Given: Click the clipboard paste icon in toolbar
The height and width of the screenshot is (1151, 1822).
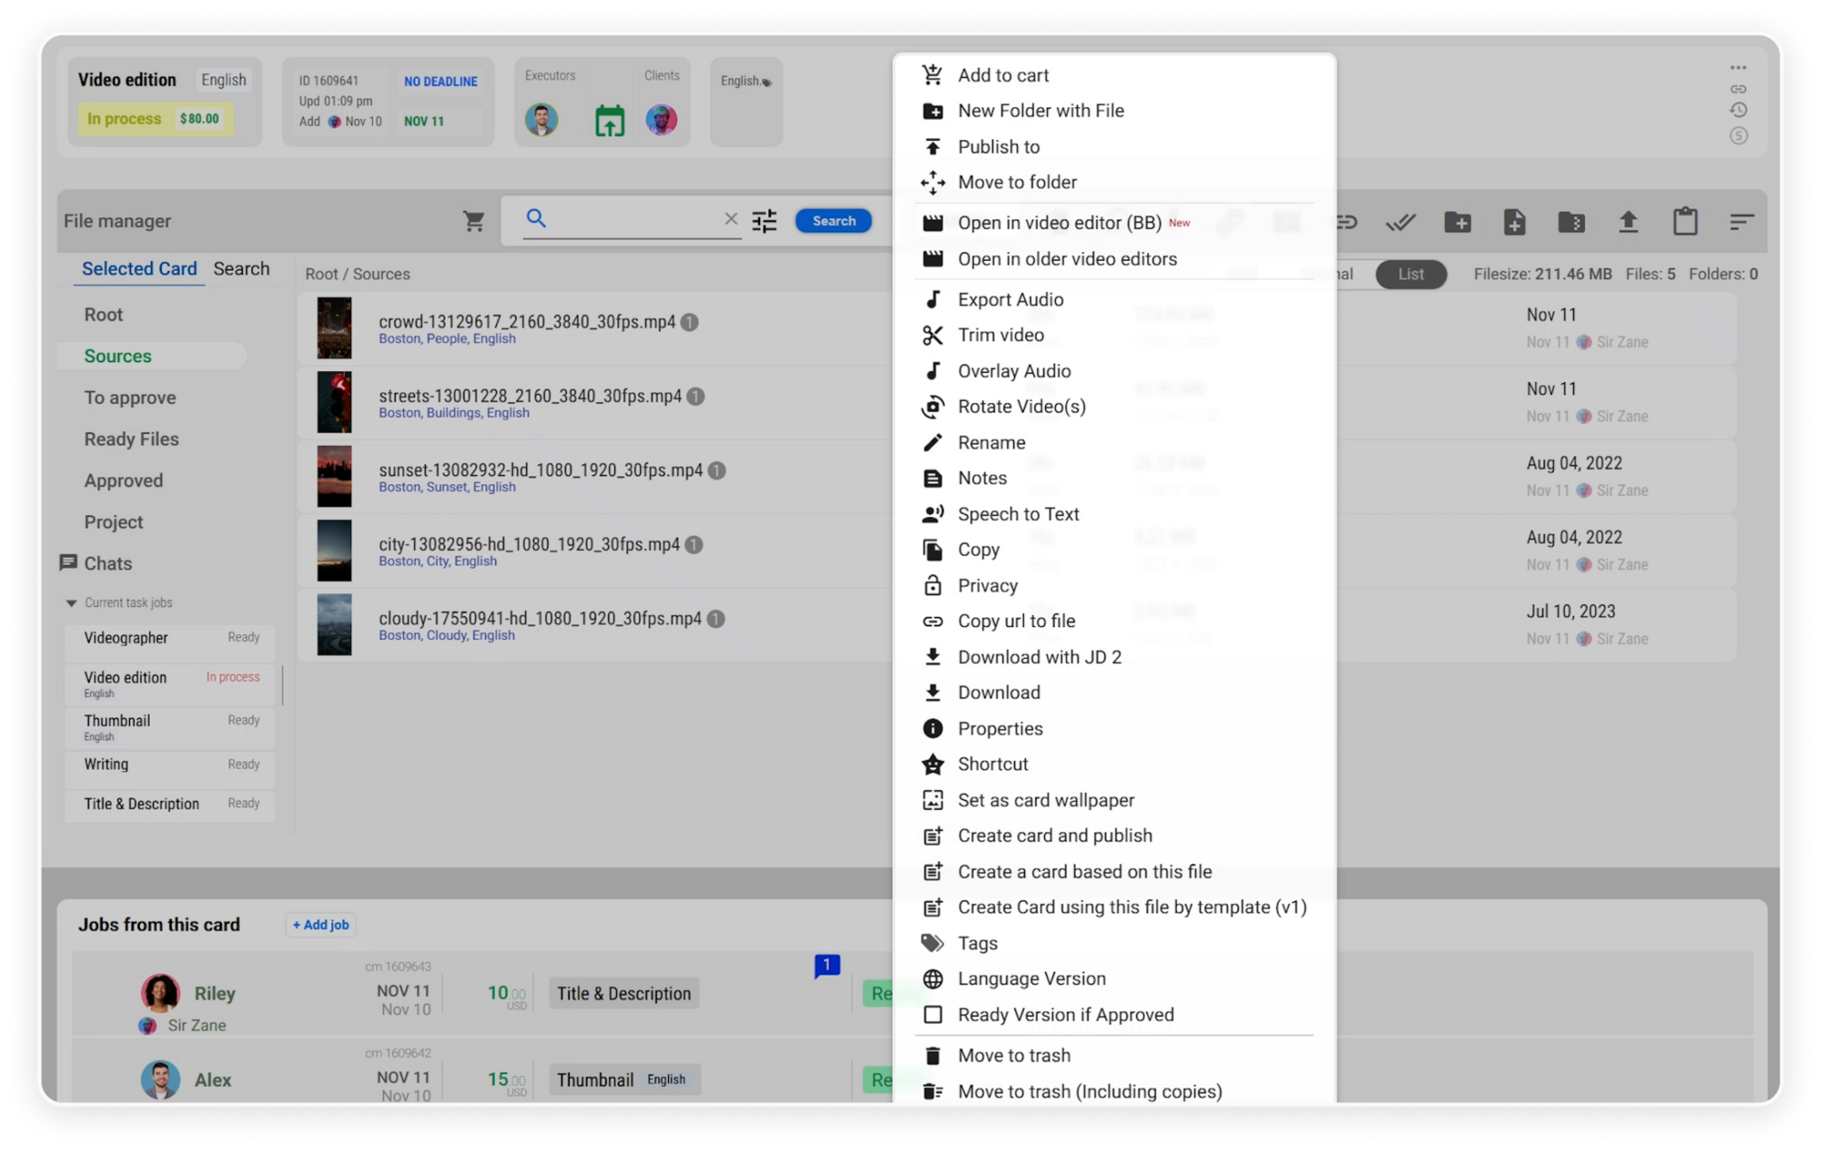Looking at the screenshot, I should (1685, 222).
